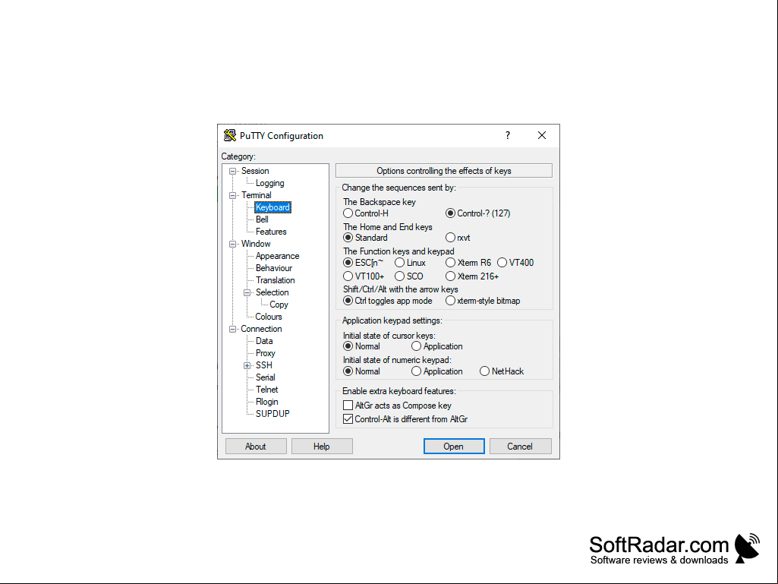Select the SSH category
The width and height of the screenshot is (778, 584).
[x=264, y=365]
